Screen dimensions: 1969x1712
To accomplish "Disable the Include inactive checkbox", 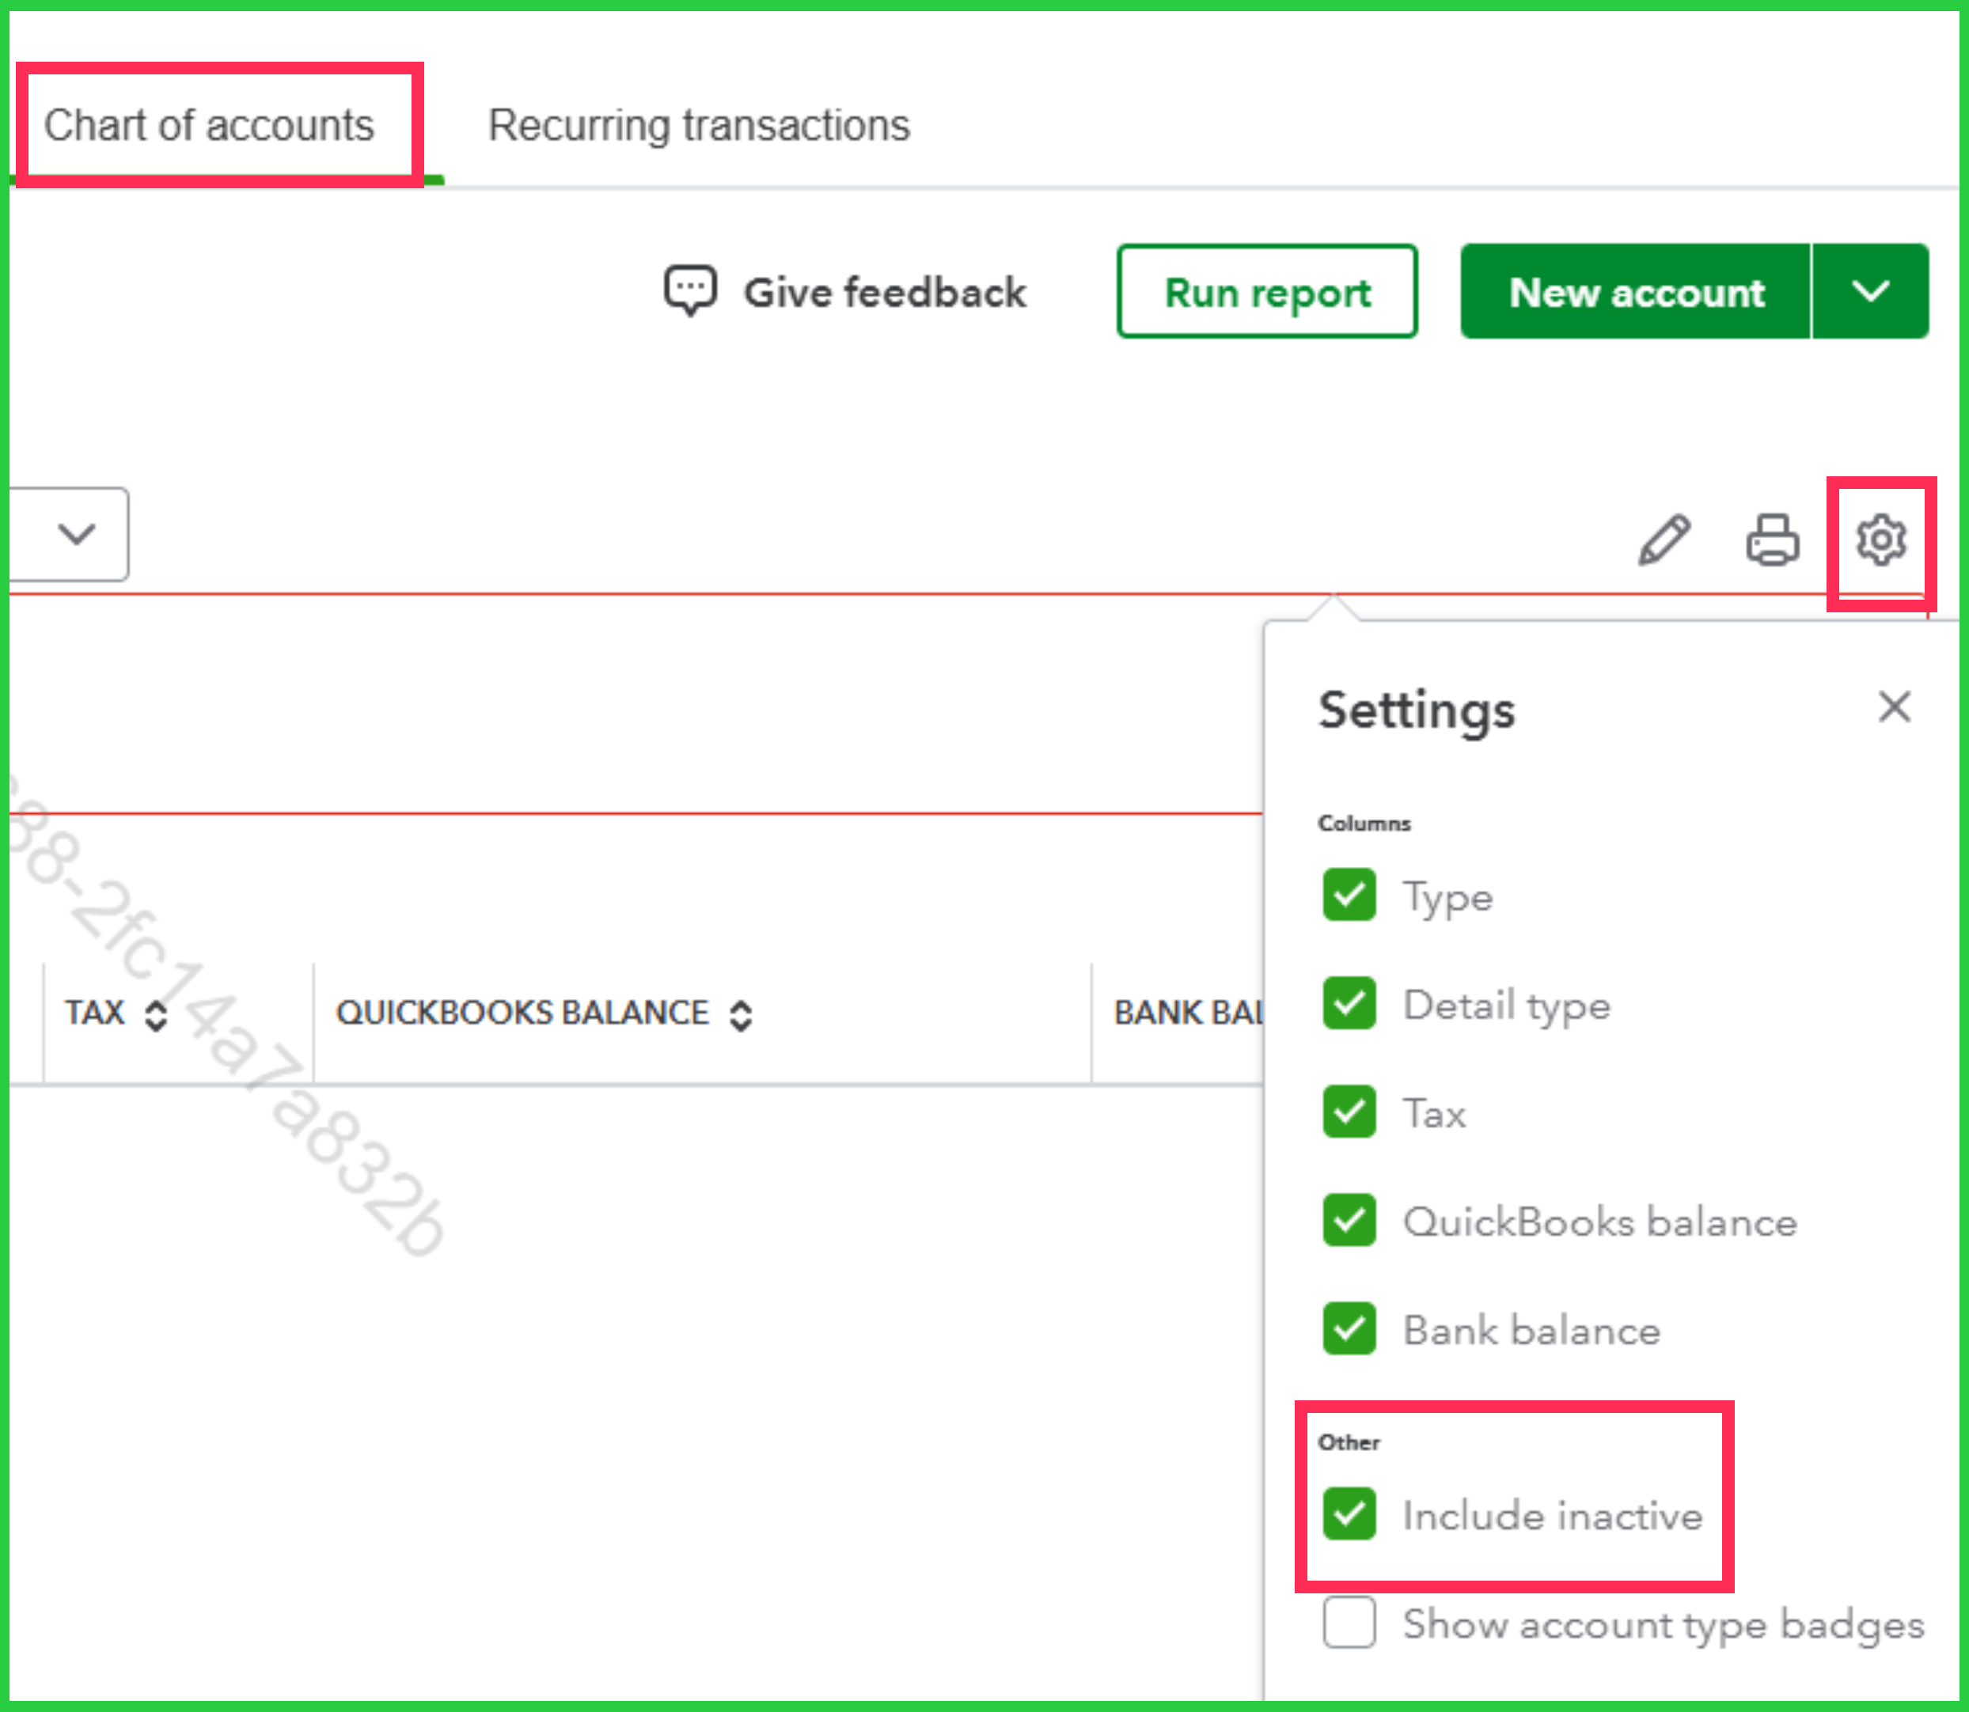I will coord(1349,1513).
